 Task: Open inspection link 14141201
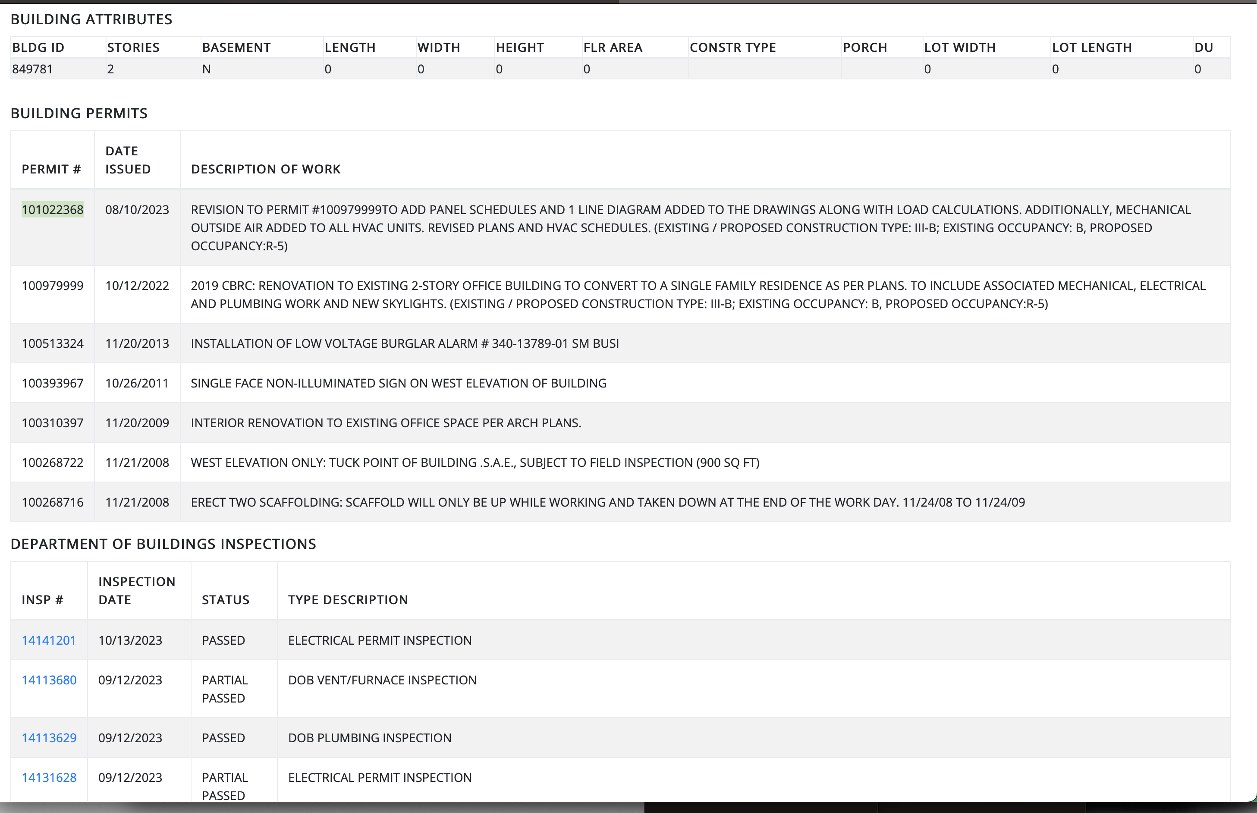tap(49, 640)
